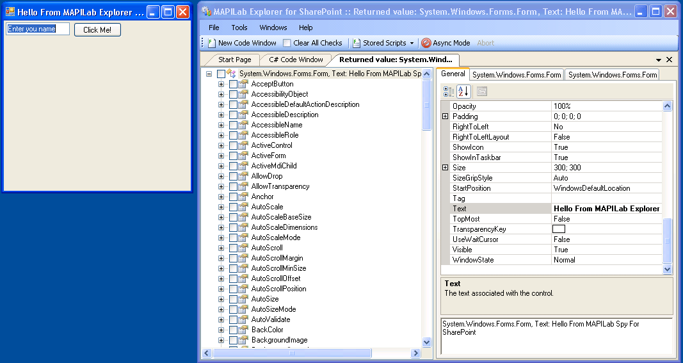Viewport: 683px width, 363px height.
Task: Select the WindowState property row
Action: (x=556, y=260)
